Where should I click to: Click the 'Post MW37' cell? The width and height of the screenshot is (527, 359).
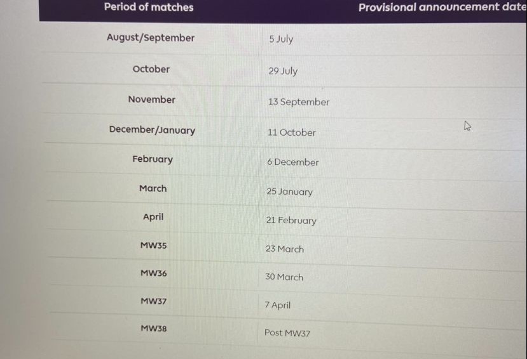tap(287, 333)
